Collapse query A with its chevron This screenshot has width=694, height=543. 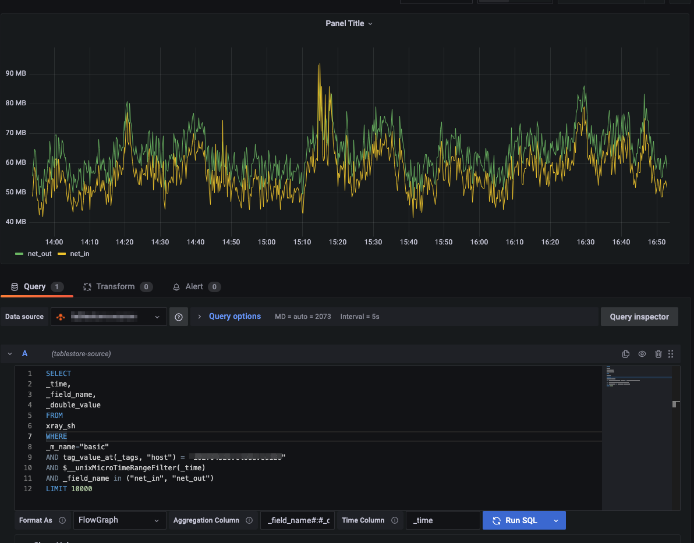click(x=9, y=353)
